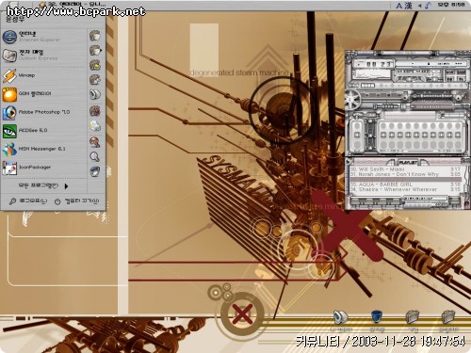Image resolution: width=471 pixels, height=353 pixels.
Task: Open the Run icon below the magnifier
Action: (95, 171)
